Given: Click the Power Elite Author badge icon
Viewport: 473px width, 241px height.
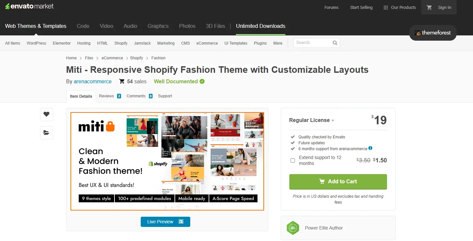Looking at the screenshot, I should coord(293,228).
